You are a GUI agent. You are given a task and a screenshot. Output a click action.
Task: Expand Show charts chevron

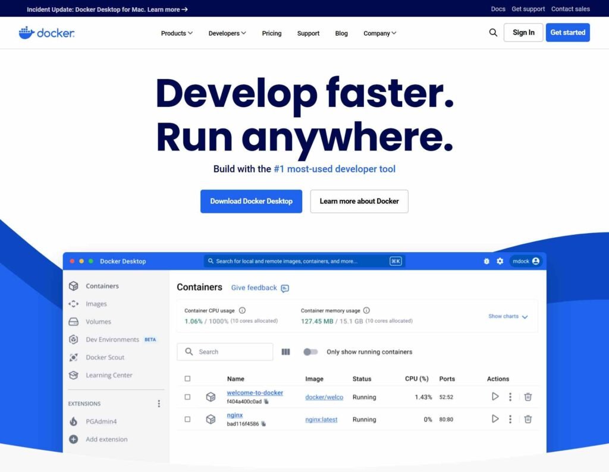point(525,317)
